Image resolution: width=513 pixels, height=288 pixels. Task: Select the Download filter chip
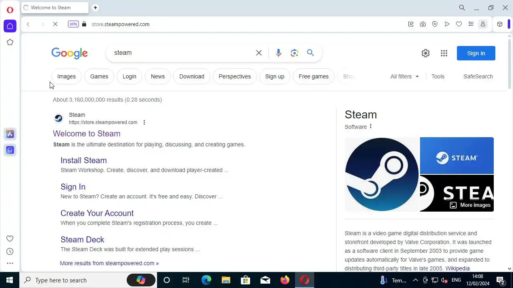(192, 76)
